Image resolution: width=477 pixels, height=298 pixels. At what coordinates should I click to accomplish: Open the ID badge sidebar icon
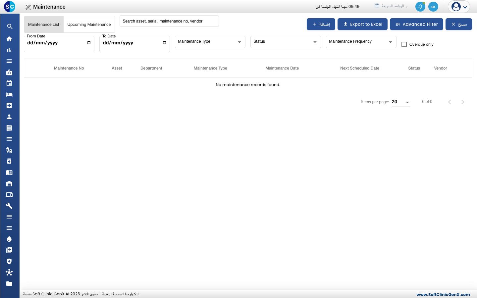(x=9, y=72)
